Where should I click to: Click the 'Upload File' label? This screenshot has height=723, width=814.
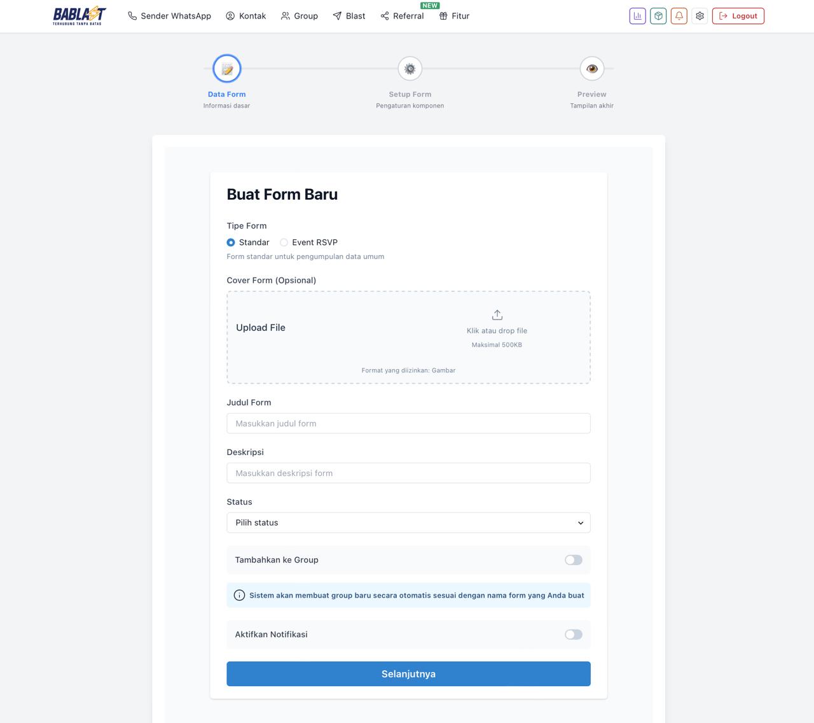coord(261,328)
